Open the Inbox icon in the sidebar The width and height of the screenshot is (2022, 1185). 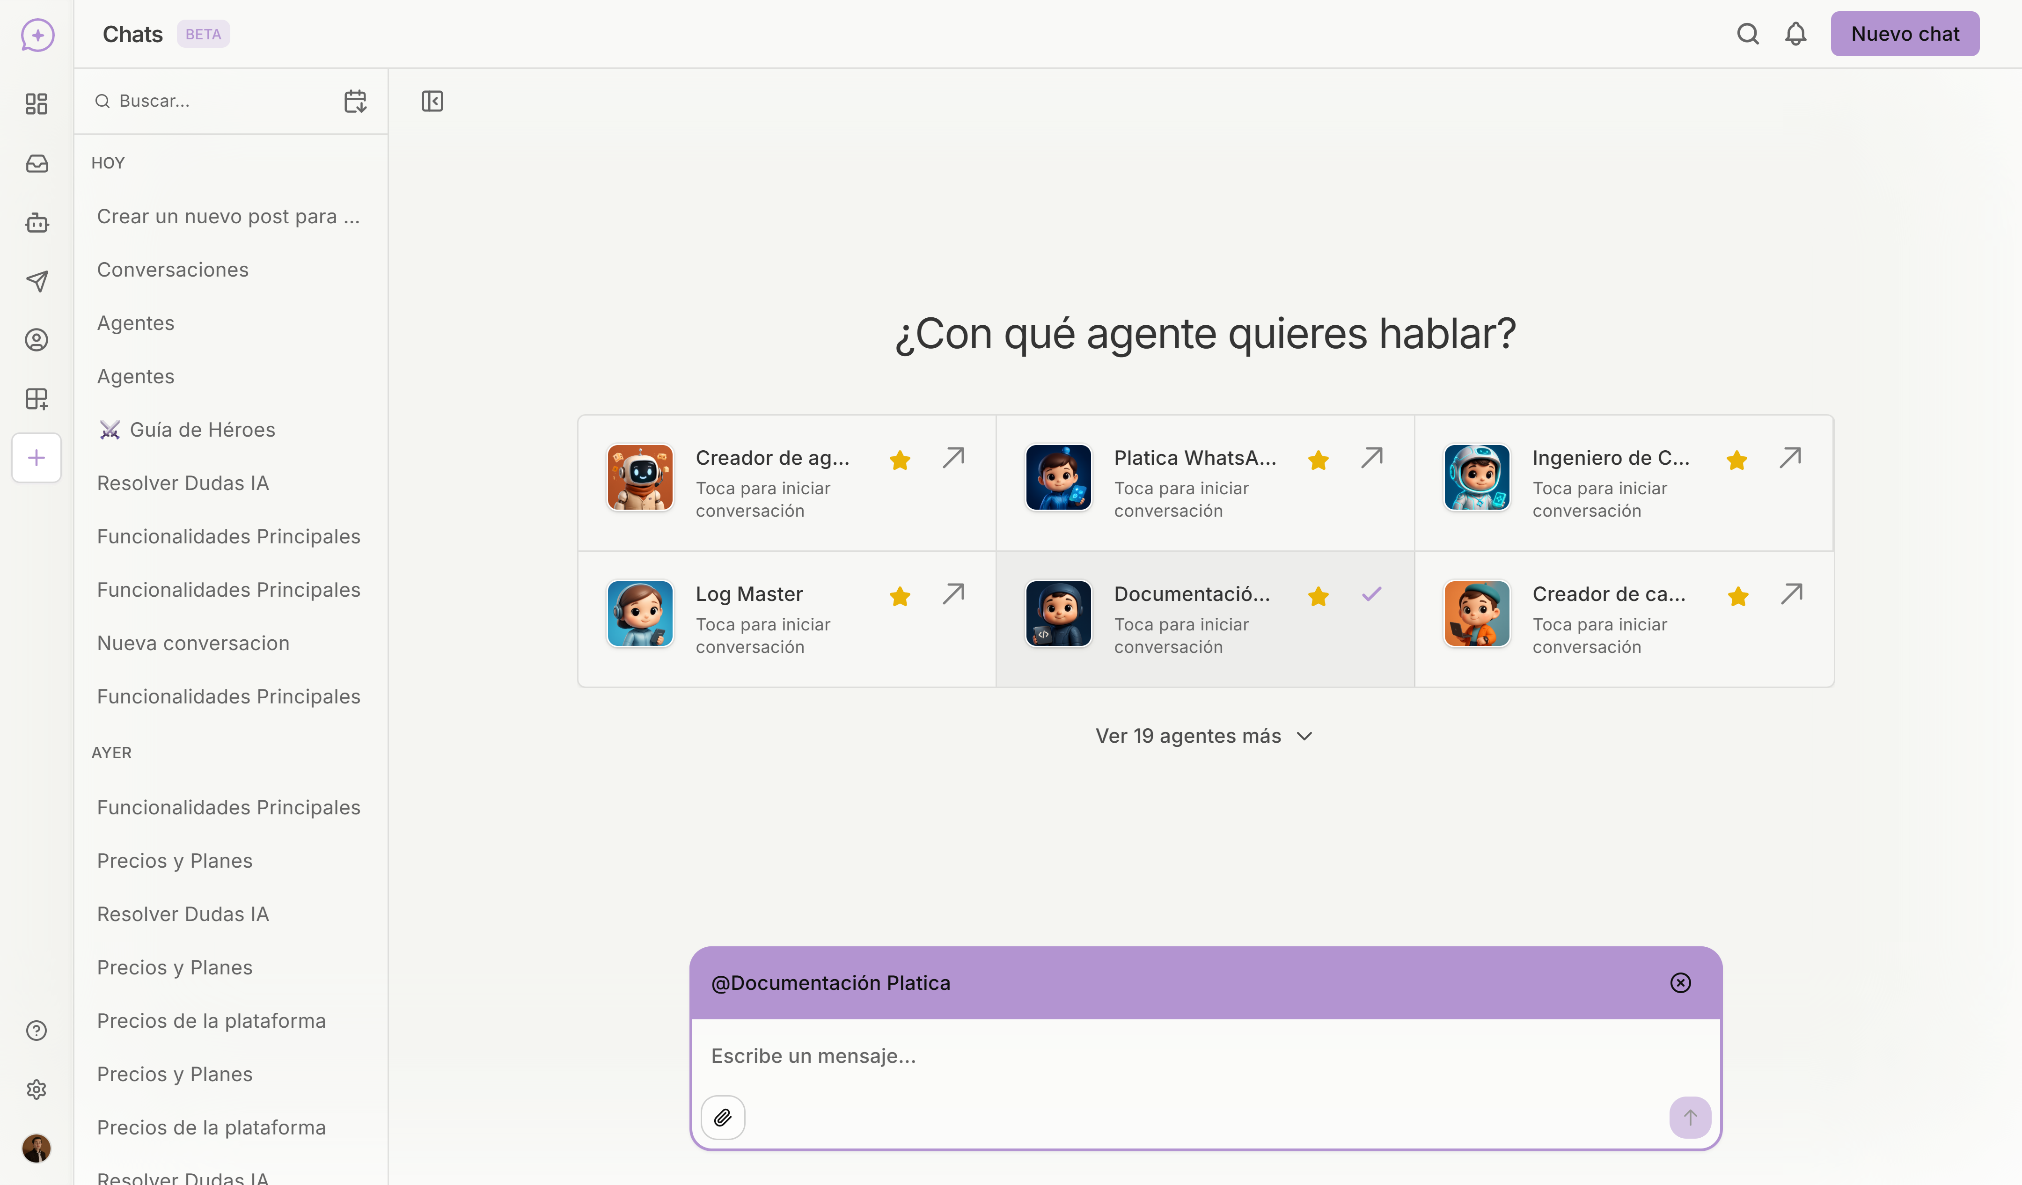click(36, 164)
